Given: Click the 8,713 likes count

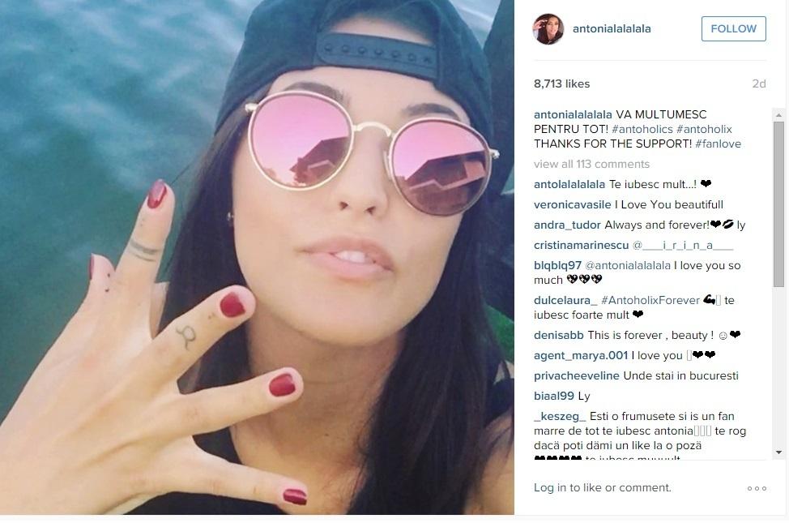Looking at the screenshot, I should point(561,84).
